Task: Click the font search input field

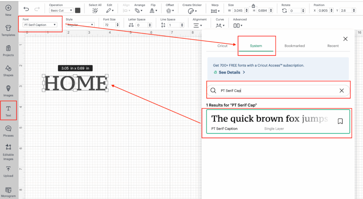Action: 277,91
